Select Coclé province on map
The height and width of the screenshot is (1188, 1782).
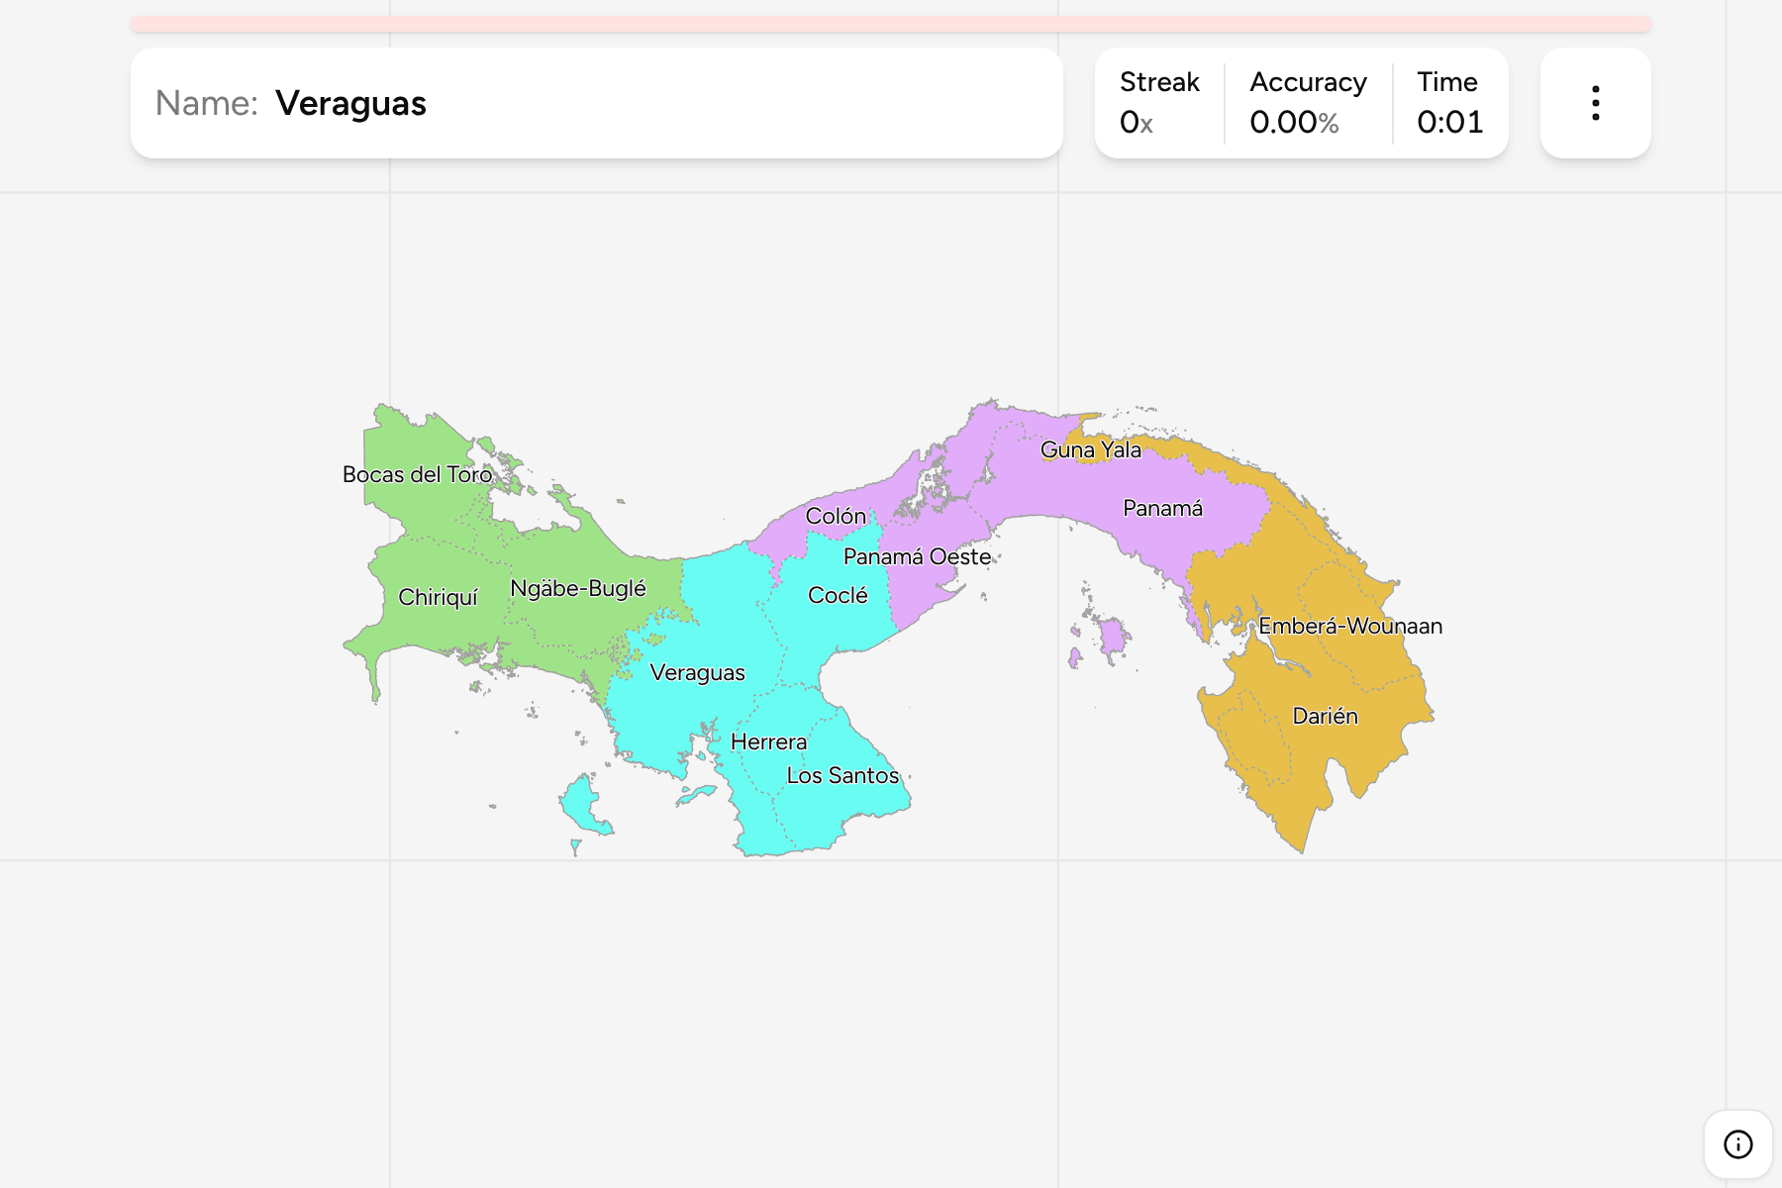coord(838,596)
